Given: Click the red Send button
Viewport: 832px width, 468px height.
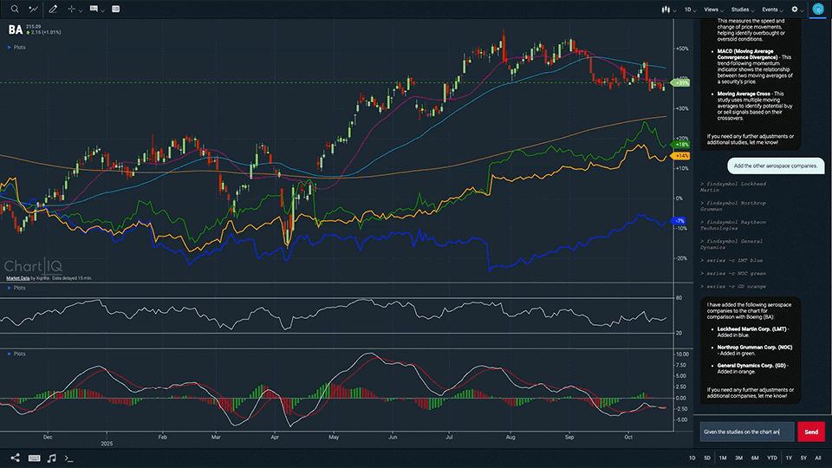Looking at the screenshot, I should coord(811,432).
